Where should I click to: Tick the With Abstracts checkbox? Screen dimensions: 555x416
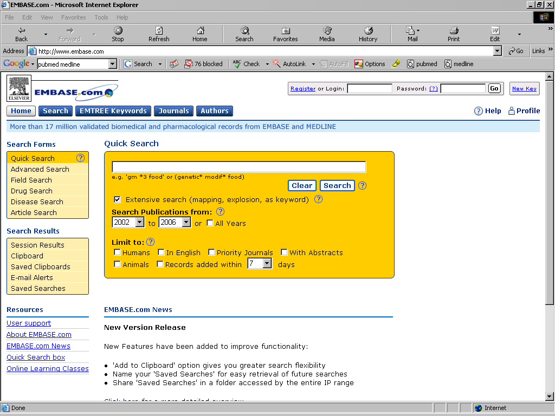pos(284,252)
